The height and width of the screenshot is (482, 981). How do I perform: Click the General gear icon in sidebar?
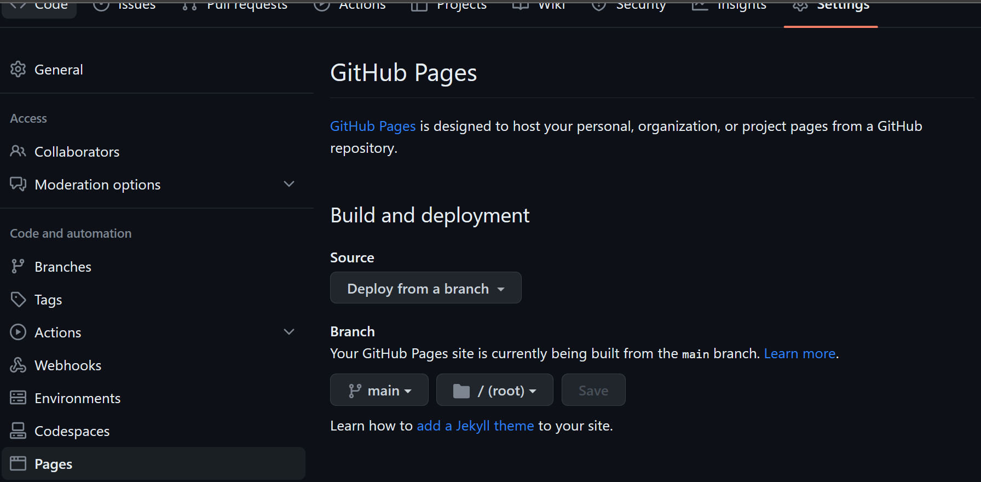[x=18, y=70]
